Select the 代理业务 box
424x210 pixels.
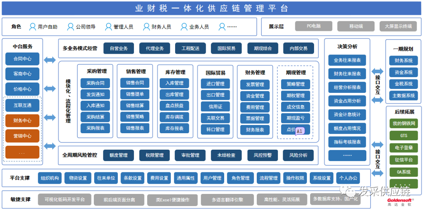click(x=155, y=48)
